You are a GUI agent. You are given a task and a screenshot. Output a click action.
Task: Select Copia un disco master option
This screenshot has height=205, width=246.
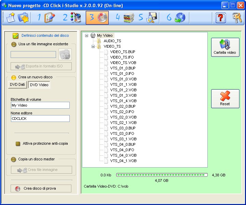pyautogui.click(x=14, y=159)
